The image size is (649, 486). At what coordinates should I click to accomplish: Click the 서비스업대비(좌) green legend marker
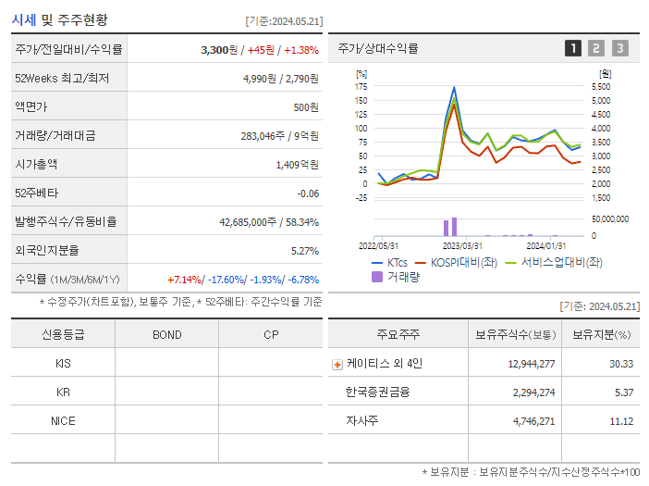511,263
